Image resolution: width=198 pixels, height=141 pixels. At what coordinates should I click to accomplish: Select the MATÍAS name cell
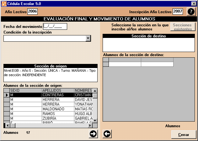coord(83,109)
